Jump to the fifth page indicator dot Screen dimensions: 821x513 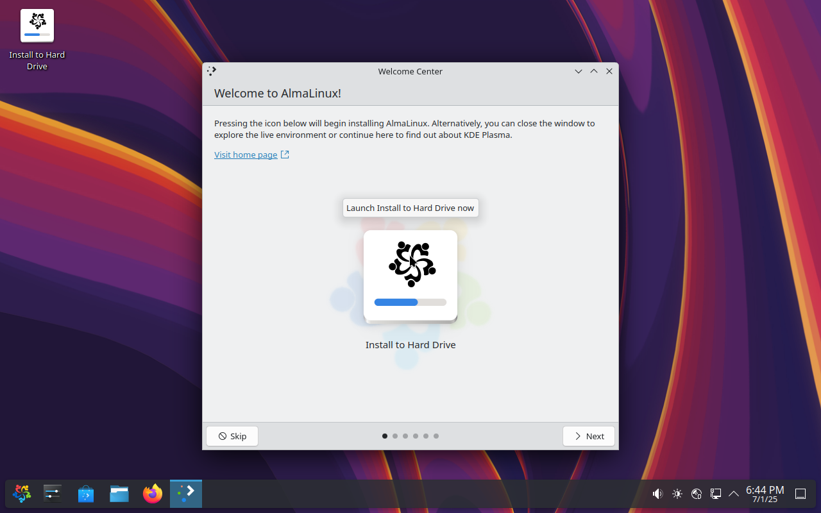coord(426,436)
